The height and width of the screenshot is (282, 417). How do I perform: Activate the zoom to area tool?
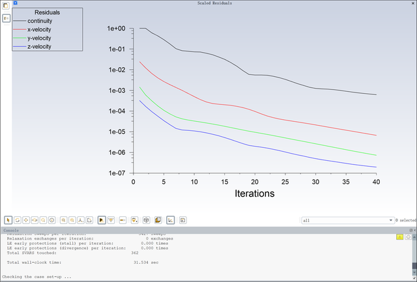(x=43, y=220)
